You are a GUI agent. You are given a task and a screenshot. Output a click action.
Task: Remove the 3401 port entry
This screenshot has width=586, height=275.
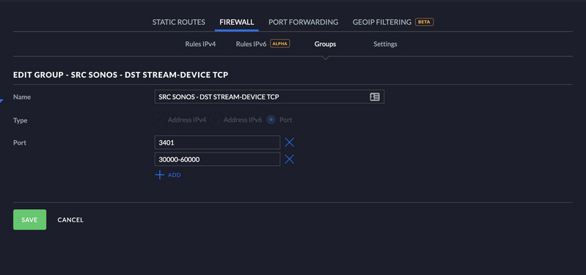click(x=290, y=142)
